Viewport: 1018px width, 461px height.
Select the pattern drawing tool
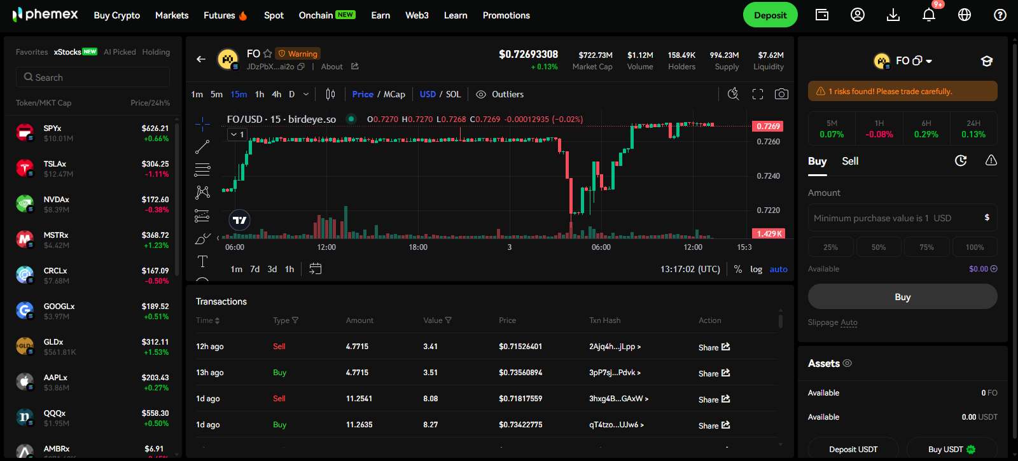pyautogui.click(x=202, y=192)
